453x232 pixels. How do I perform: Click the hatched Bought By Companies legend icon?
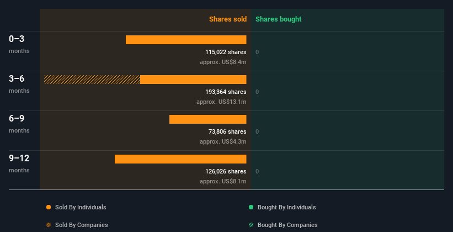251,225
